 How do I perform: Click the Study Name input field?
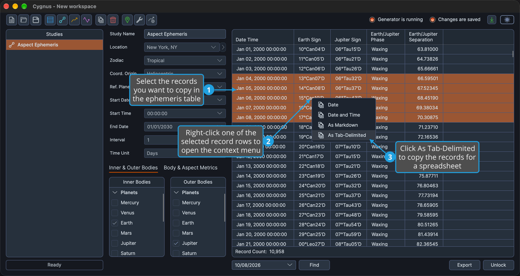tap(185, 34)
